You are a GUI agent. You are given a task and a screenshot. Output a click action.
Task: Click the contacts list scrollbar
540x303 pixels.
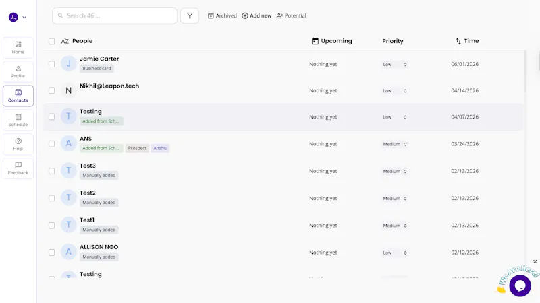pyautogui.click(x=525, y=71)
